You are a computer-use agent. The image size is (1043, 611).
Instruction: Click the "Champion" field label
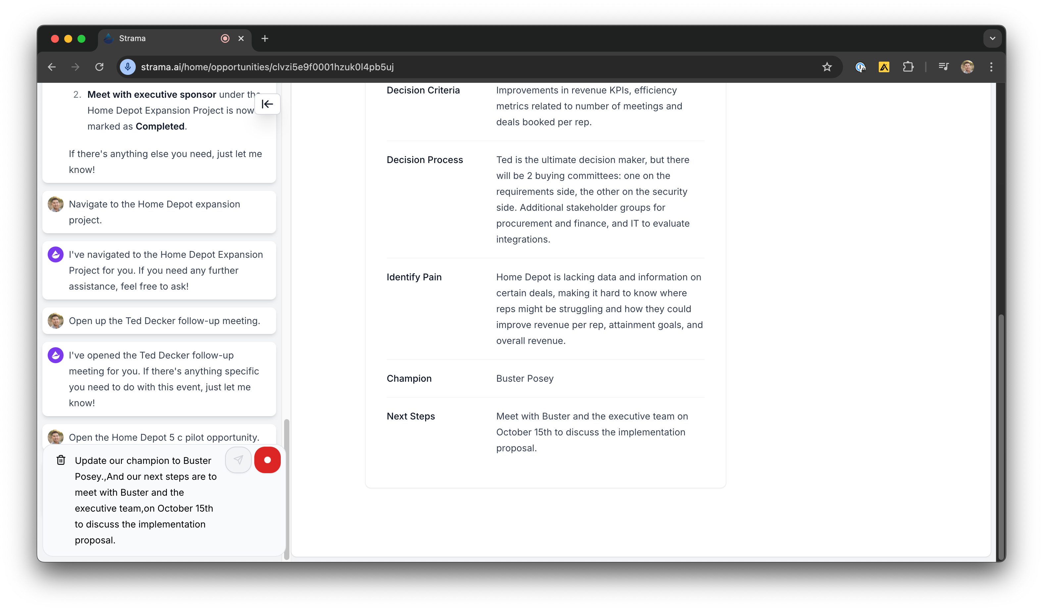coord(409,379)
